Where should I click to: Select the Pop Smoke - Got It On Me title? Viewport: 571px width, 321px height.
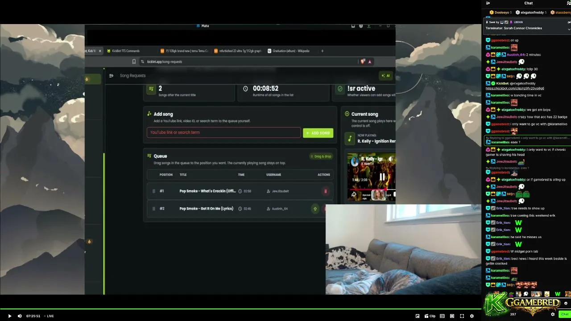tap(206, 209)
